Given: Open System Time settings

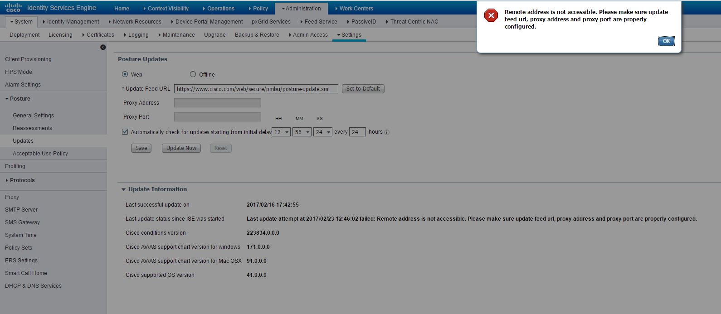Looking at the screenshot, I should (x=21, y=235).
